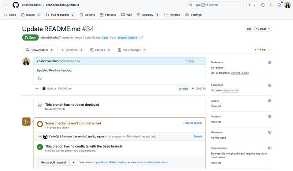This screenshot has height=171, width=293.
Task: Click the brown merge status icon
Action: tap(26, 122)
